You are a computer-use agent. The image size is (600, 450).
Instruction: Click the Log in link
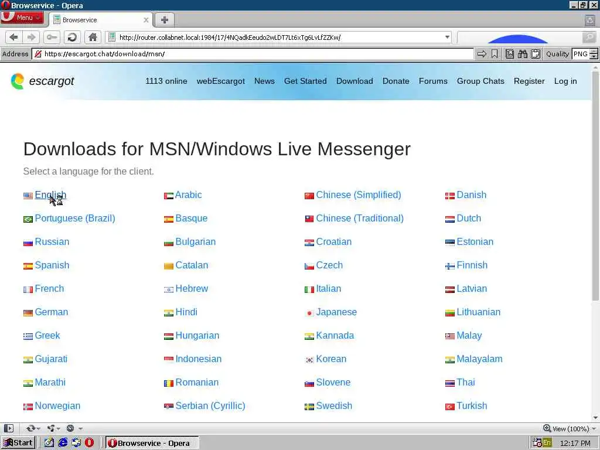pyautogui.click(x=565, y=81)
